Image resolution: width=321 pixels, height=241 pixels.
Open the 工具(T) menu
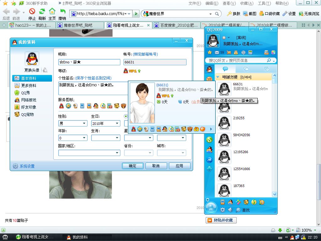(264, 3)
